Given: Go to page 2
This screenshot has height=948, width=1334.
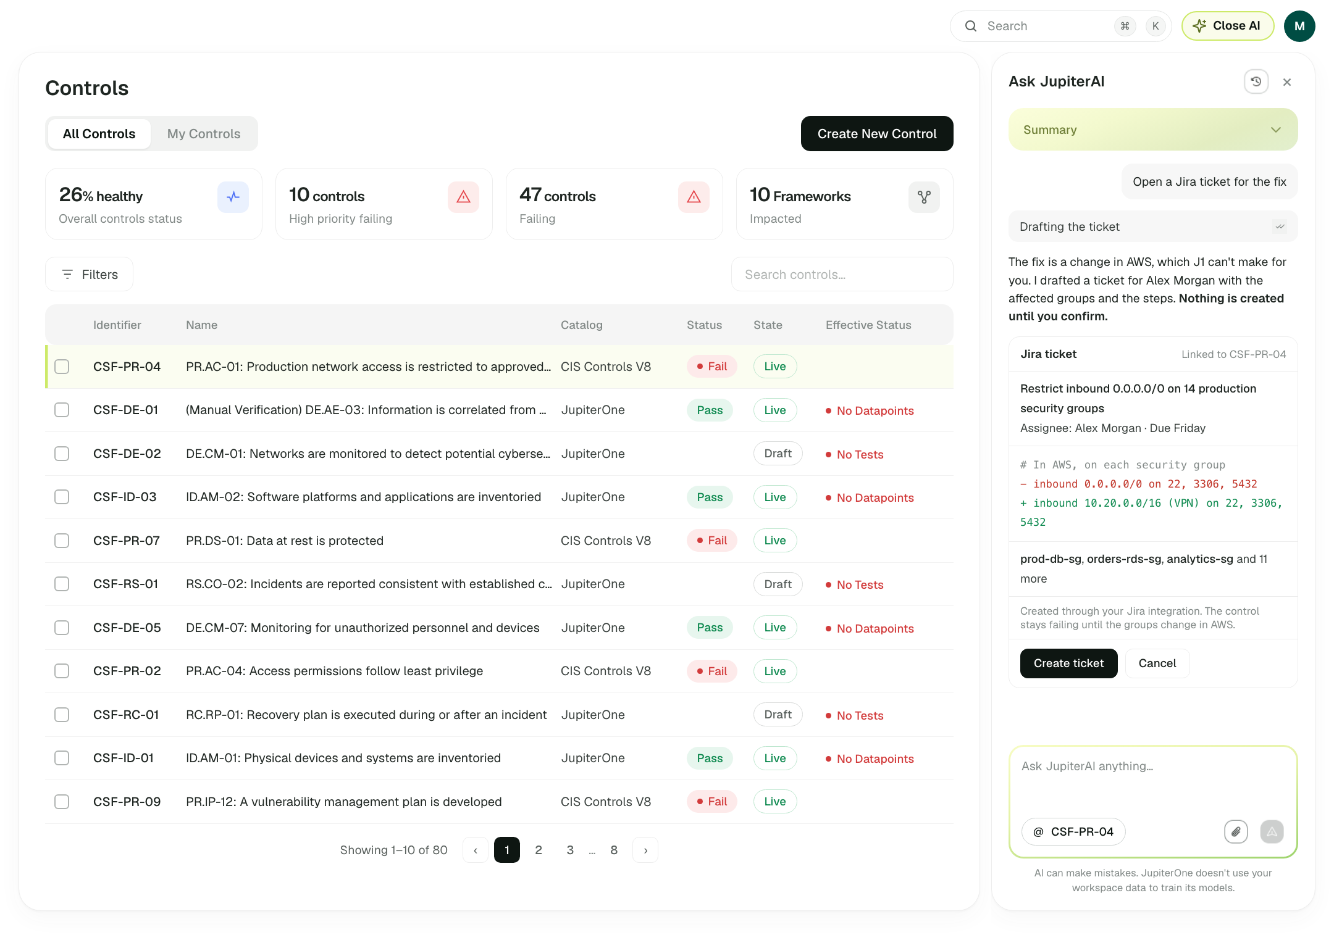Looking at the screenshot, I should [x=539, y=850].
